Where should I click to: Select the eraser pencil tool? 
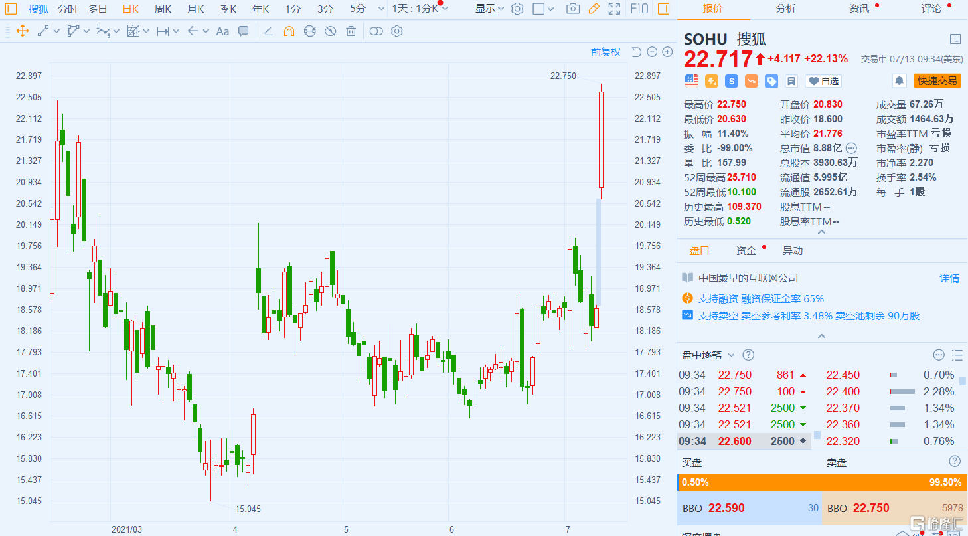[268, 31]
